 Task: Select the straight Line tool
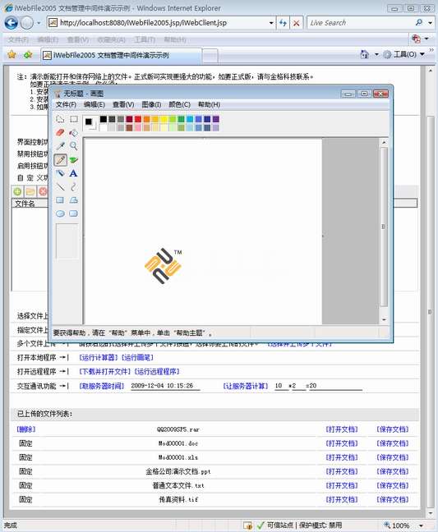(x=60, y=186)
